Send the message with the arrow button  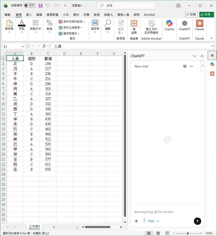point(197,221)
